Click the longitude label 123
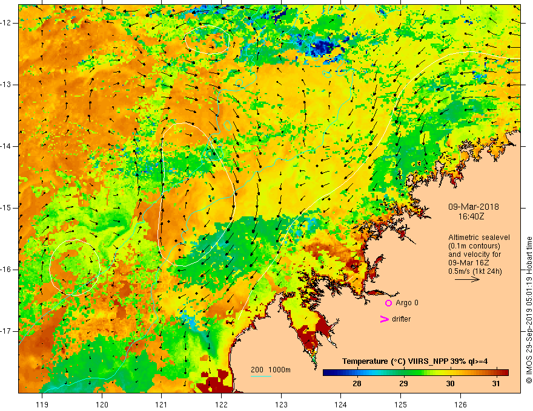The height and width of the screenshot is (411, 533). click(281, 404)
